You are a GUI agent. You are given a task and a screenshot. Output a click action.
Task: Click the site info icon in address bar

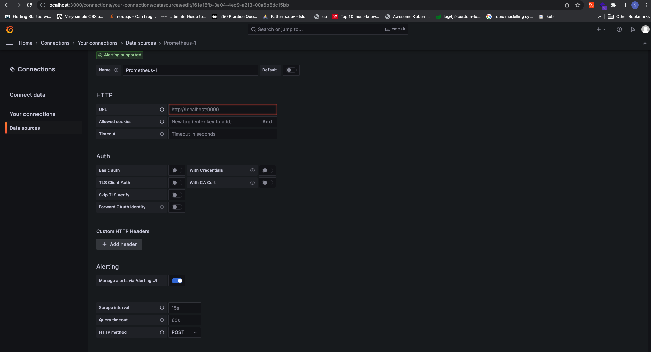(x=43, y=5)
